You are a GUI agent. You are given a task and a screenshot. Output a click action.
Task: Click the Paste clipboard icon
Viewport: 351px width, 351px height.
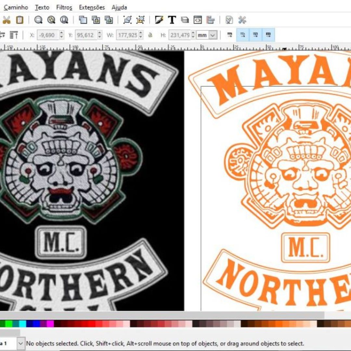click(x=20, y=20)
